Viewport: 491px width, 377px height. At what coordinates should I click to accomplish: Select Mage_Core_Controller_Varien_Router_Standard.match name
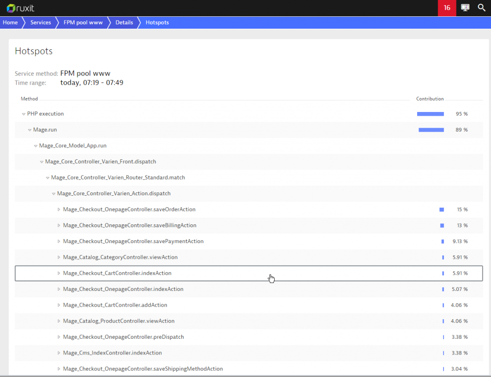[118, 177]
